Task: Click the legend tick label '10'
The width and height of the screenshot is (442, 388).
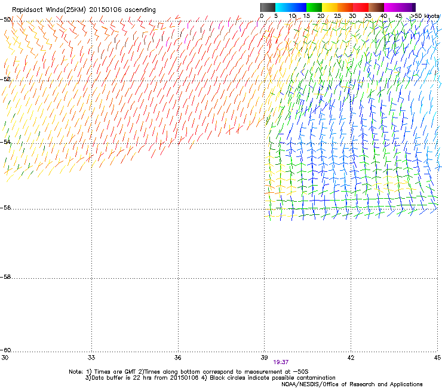Action: pyautogui.click(x=292, y=16)
